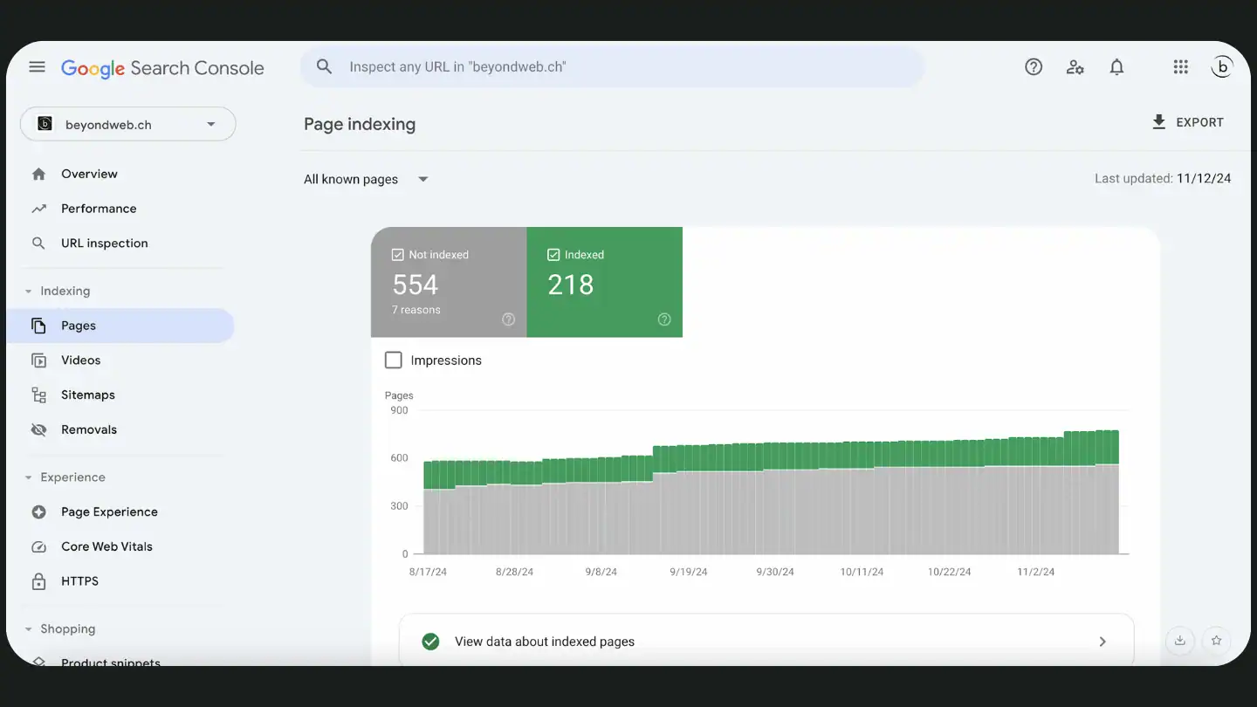Screen dimensions: 1257x707
Task: Open the notifications bell
Action: (x=1116, y=67)
